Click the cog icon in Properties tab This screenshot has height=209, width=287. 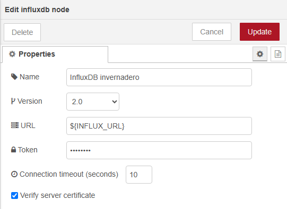pos(12,54)
